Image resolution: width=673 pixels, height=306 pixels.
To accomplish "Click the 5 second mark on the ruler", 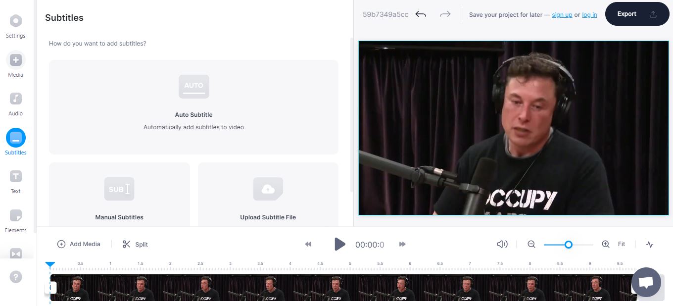I will pos(350,264).
